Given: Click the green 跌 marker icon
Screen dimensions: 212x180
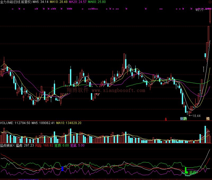Looking at the screenshot, I should coord(185,119).
